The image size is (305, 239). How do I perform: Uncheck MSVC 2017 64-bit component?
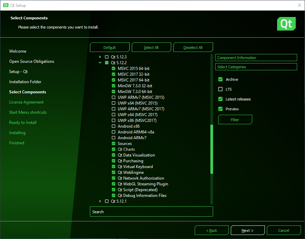coord(114,80)
